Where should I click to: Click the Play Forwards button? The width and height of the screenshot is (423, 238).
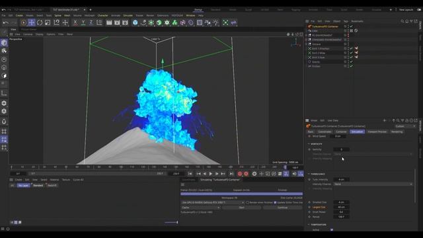(x=211, y=174)
